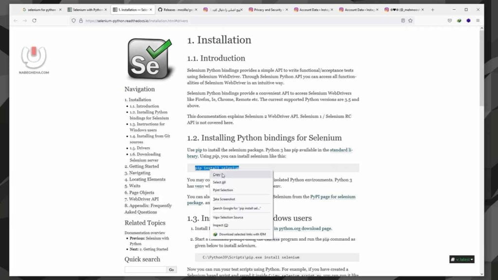This screenshot has height=280, width=498.
Task: Click the Go search button
Action: [172, 269]
